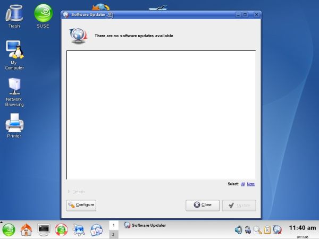Select All updates link
This screenshot has height=239, width=319.
pyautogui.click(x=243, y=184)
